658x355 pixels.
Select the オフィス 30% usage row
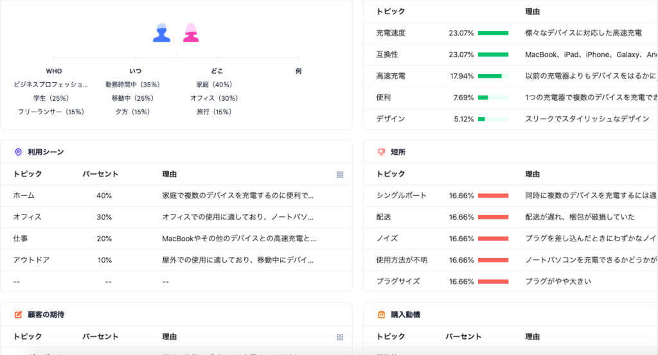point(176,217)
